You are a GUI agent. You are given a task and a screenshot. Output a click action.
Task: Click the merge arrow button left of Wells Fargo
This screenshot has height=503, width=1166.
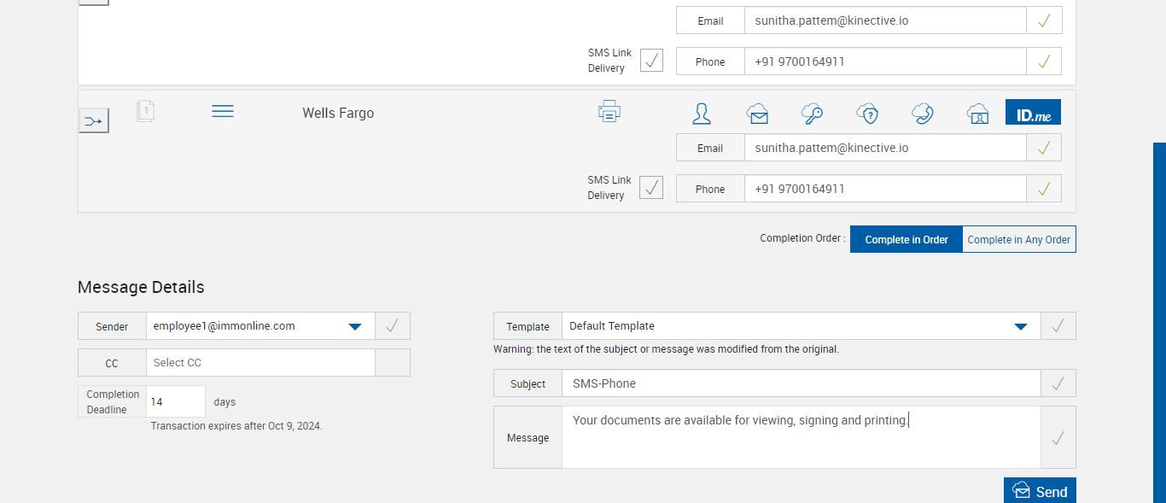(x=93, y=121)
